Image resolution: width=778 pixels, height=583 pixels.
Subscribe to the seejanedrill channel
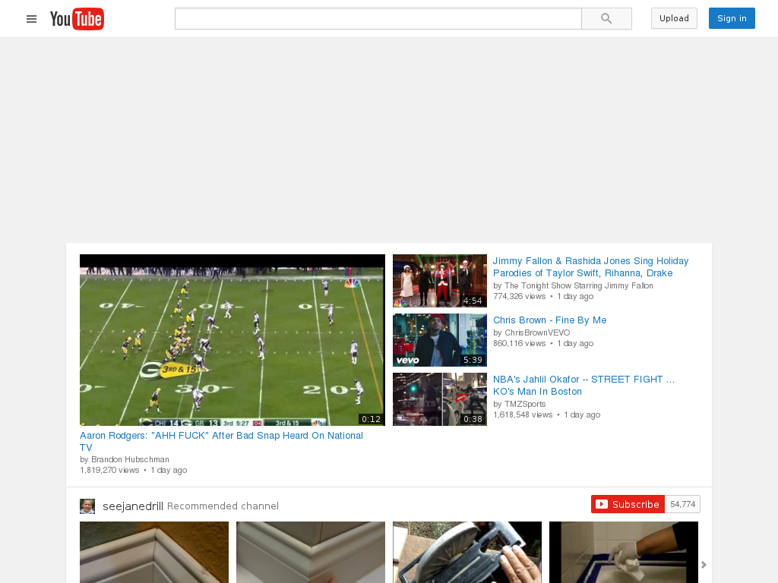pyautogui.click(x=628, y=504)
